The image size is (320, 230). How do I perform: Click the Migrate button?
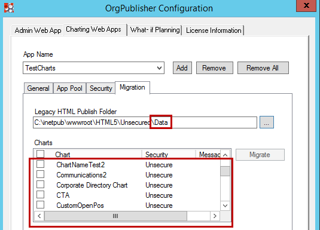click(260, 155)
